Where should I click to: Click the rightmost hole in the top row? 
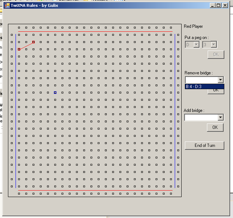click(171, 28)
